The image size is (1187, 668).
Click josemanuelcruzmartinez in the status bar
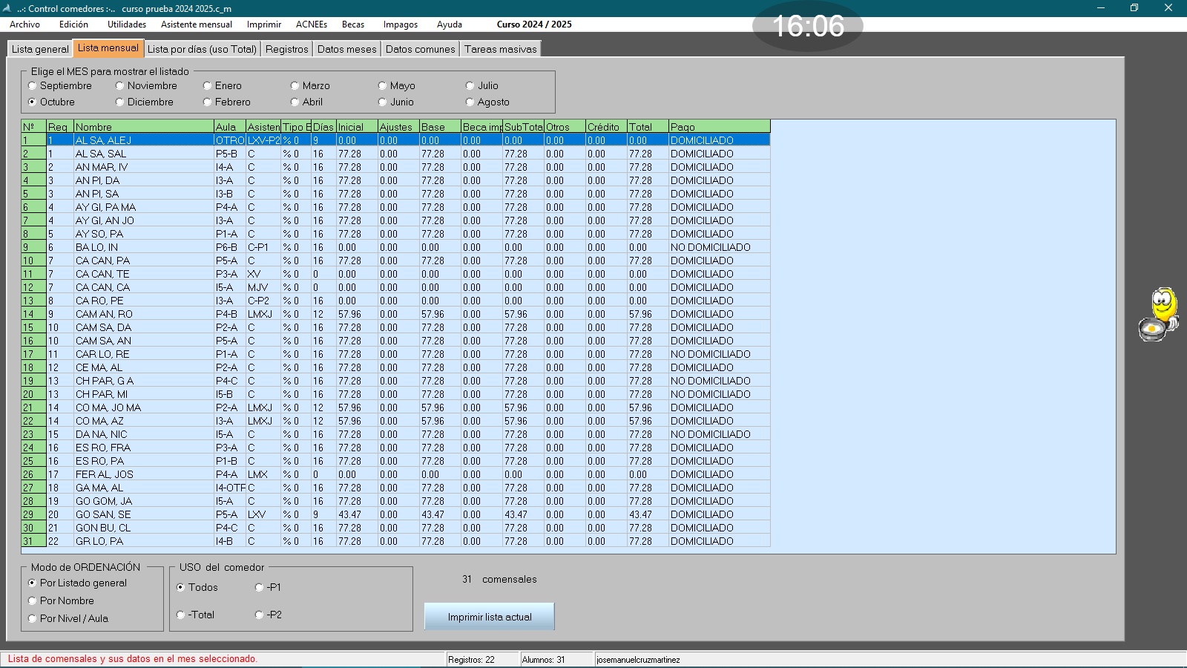(x=639, y=660)
